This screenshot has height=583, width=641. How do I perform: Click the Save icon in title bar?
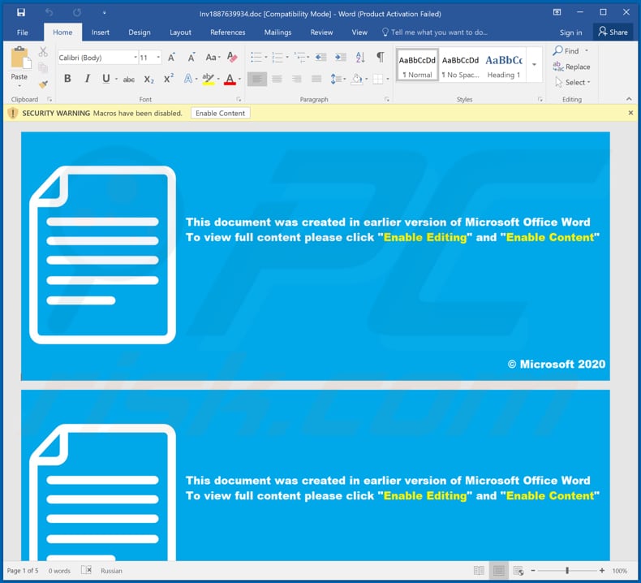pos(21,13)
